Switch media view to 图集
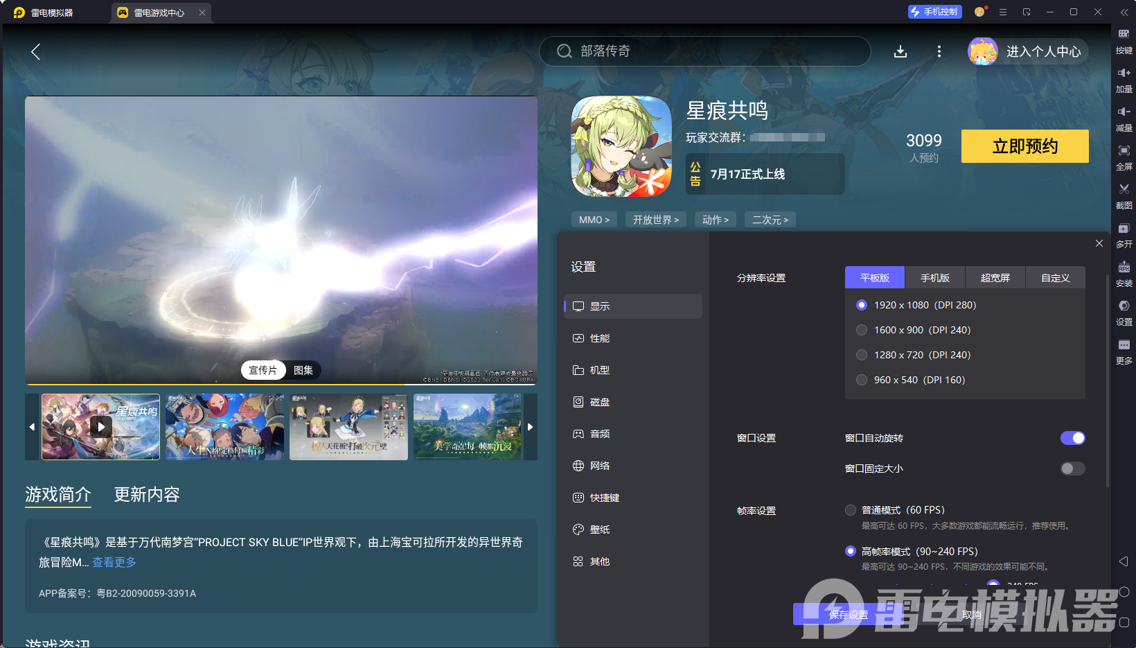Screen dimensions: 1136x648 click(x=303, y=370)
